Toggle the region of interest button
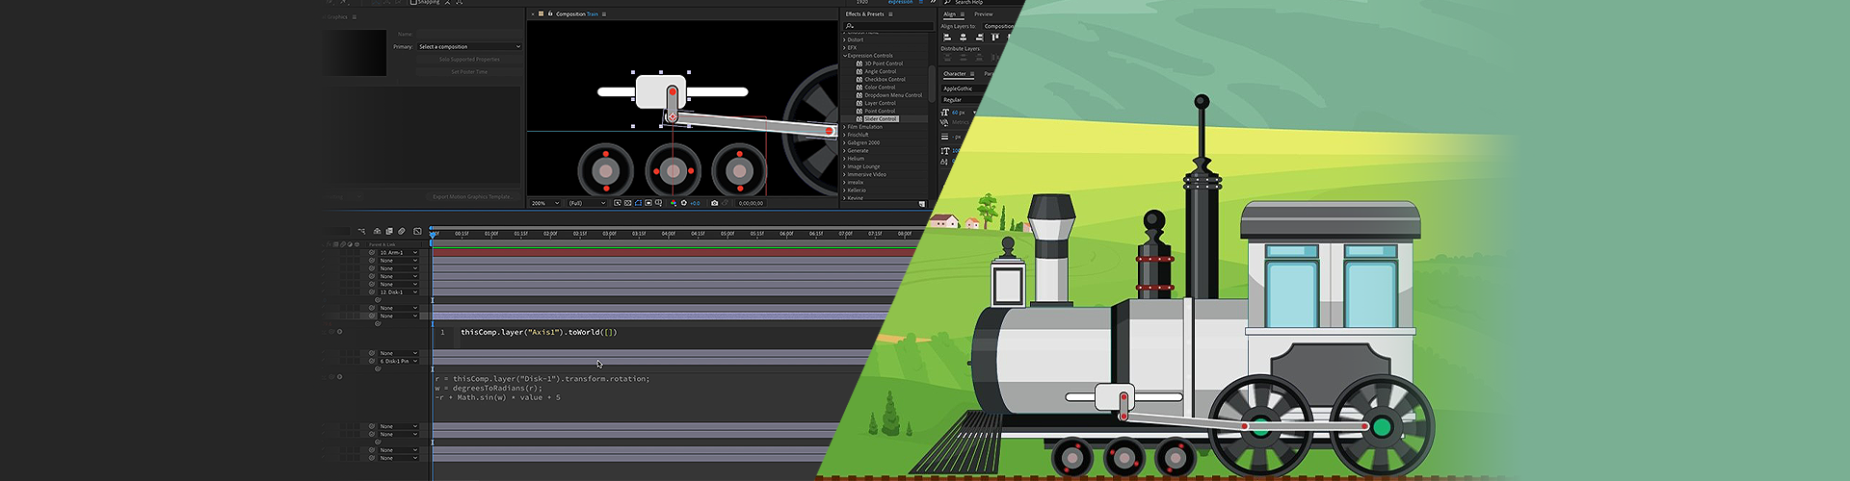1850x481 pixels. pos(648,203)
